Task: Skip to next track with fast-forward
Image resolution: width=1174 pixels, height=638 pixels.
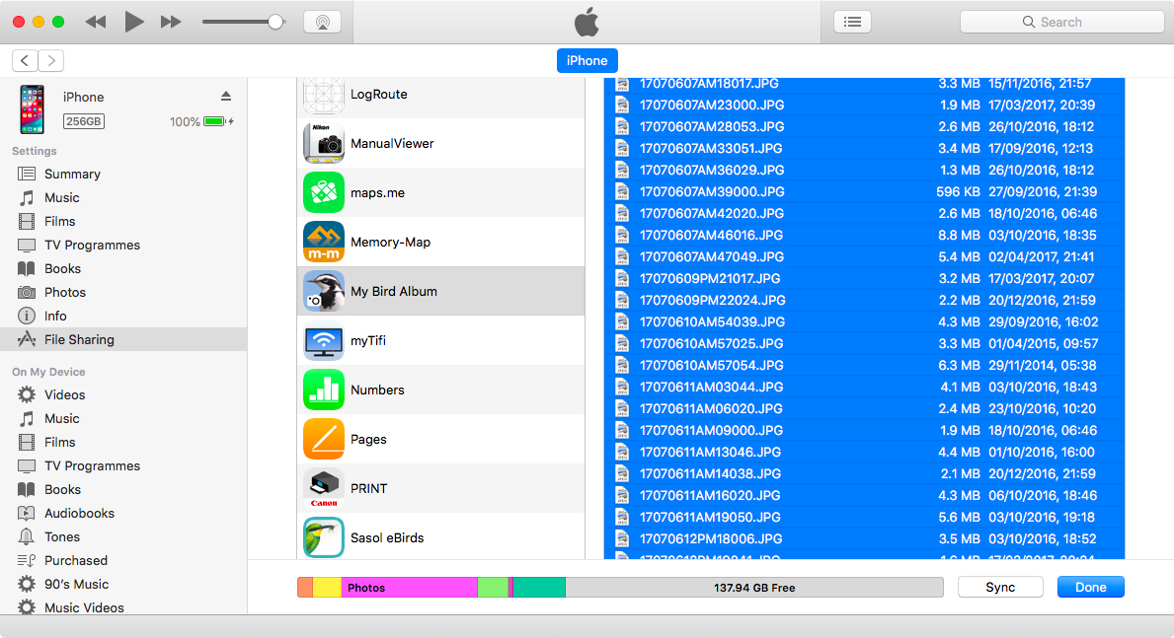Action: point(171,22)
